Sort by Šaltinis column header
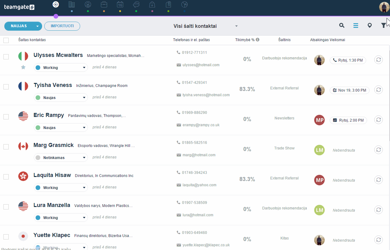 (x=284, y=40)
